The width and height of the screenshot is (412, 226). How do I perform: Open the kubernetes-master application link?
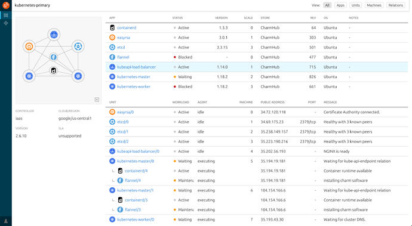point(134,77)
